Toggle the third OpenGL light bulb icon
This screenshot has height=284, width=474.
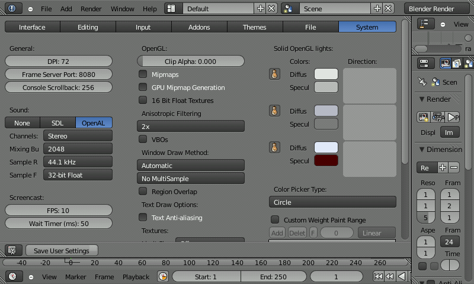point(274,147)
